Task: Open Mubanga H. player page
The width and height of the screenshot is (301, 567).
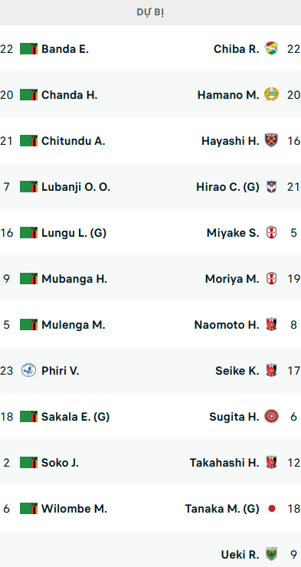Action: click(x=74, y=279)
